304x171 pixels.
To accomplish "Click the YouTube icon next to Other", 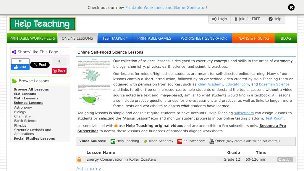I will tap(212, 141).
